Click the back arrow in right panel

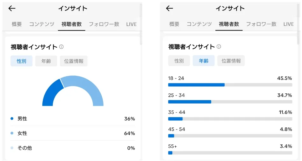(x=169, y=9)
